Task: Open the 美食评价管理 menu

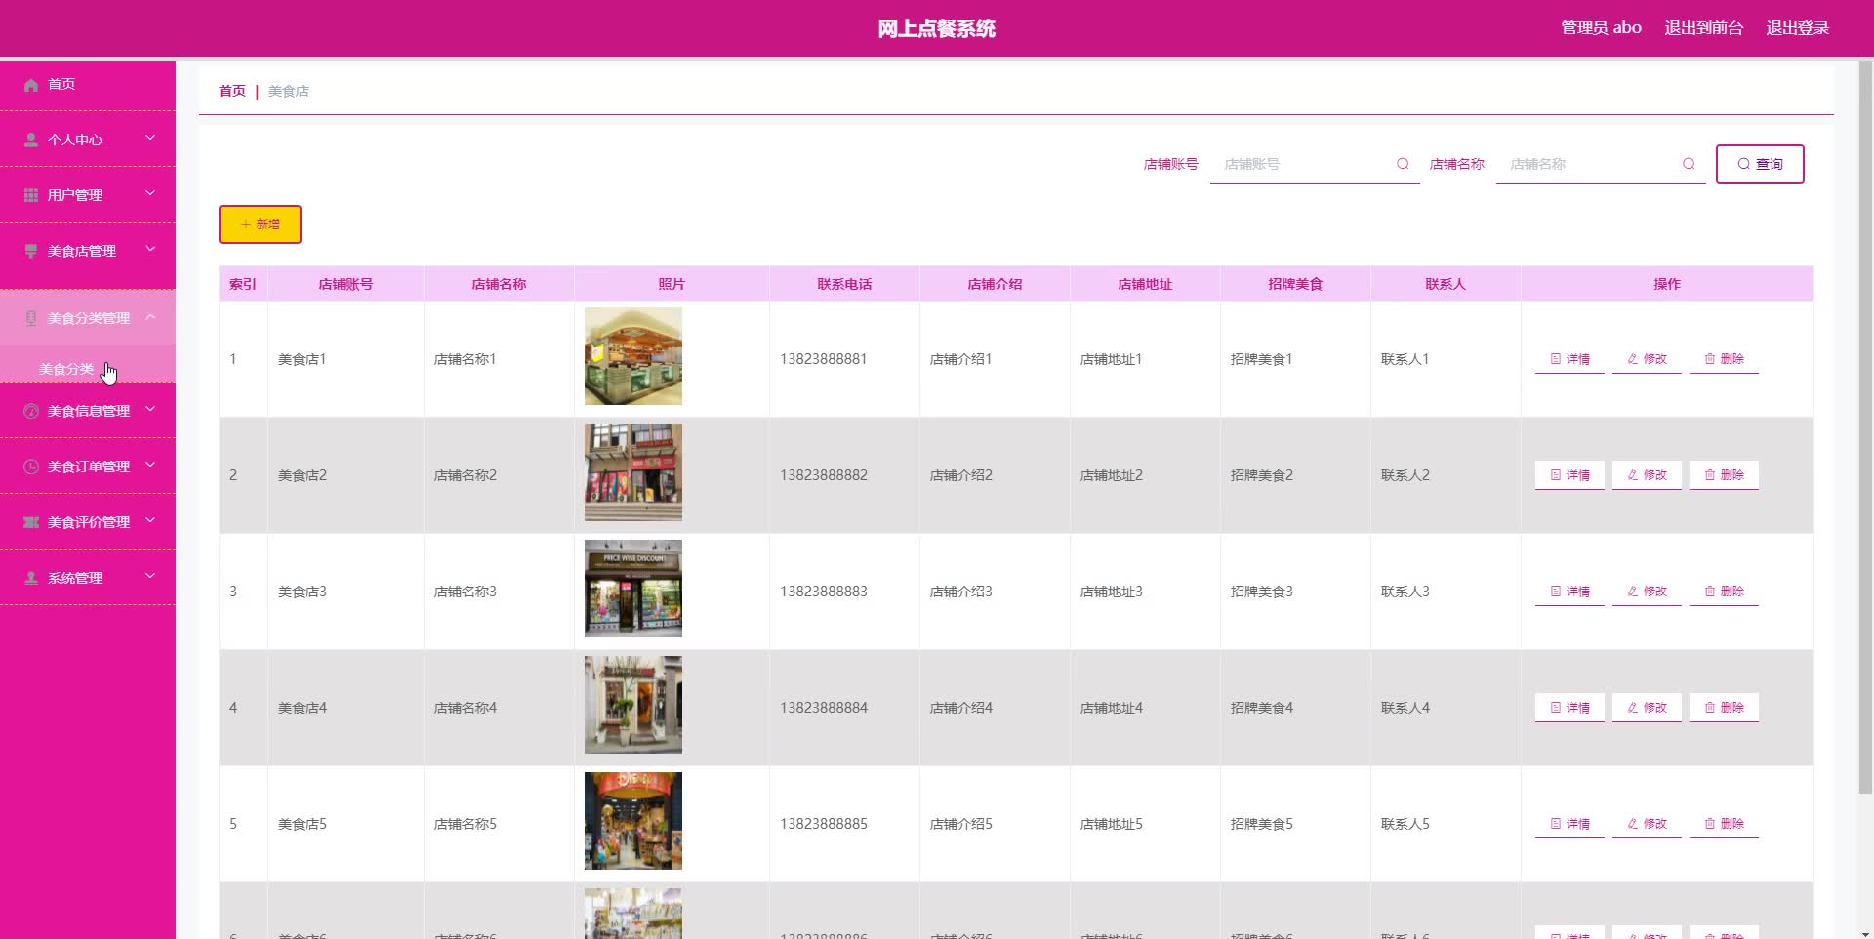Action: [x=88, y=522]
